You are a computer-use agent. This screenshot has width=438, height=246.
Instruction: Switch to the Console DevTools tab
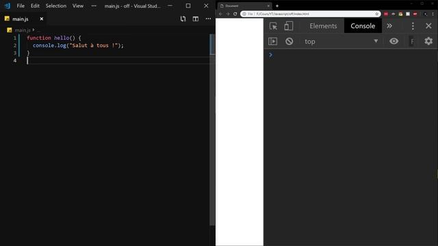coord(363,26)
